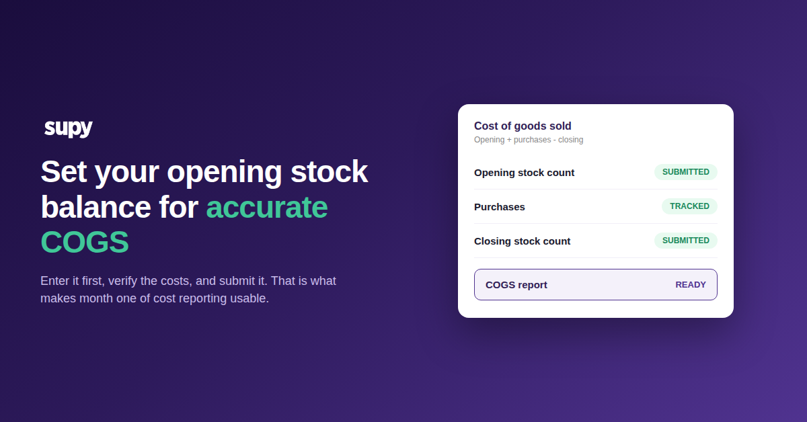Click the COGS report label
The image size is (807, 422).
516,285
